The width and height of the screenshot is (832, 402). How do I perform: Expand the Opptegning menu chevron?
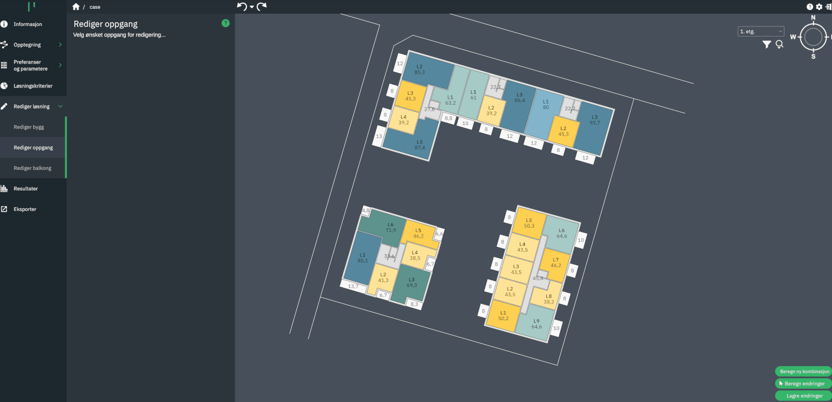(x=60, y=44)
